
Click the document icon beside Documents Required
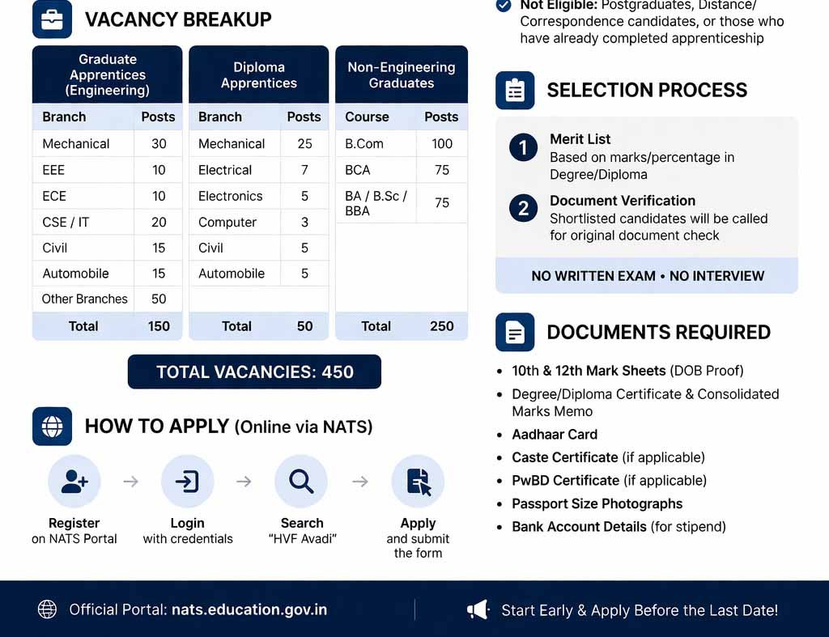(515, 332)
